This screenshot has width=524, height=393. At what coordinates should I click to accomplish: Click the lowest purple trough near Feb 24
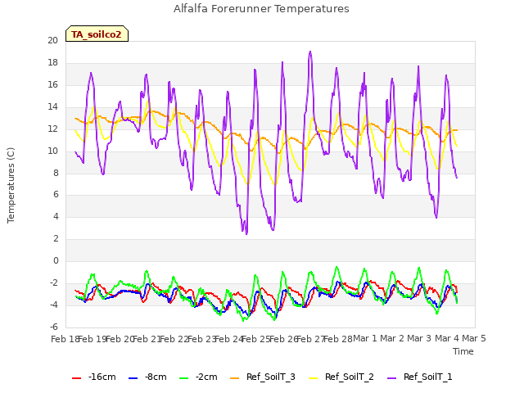pos(246,233)
